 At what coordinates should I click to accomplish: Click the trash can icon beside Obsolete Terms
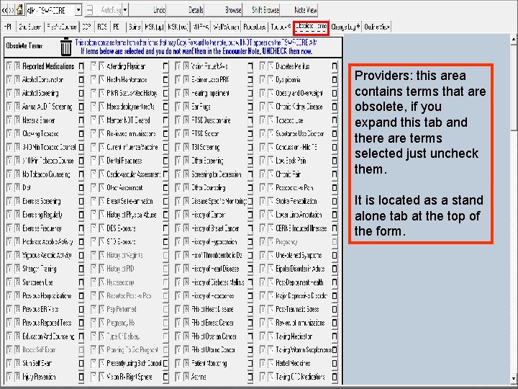pos(66,47)
